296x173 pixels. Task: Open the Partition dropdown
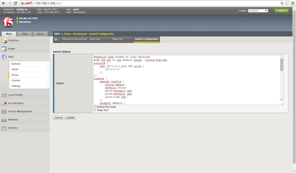tap(258, 11)
